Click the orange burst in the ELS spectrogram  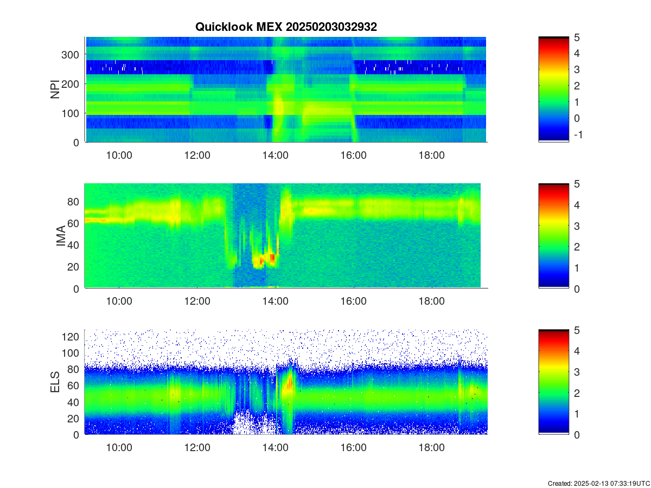(289, 383)
